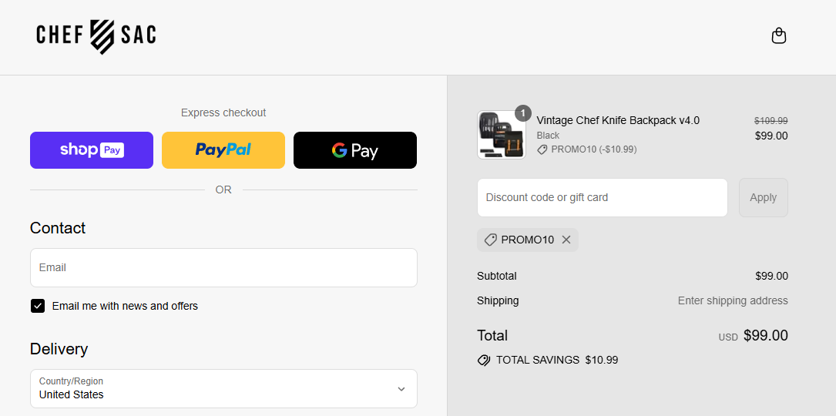Image resolution: width=836 pixels, height=416 pixels.
Task: Click Vintage Chef Knife Backpack v4.0 title
Action: click(x=618, y=120)
